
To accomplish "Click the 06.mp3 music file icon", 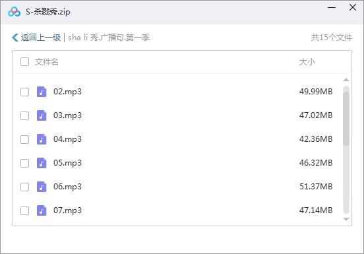I will point(42,187).
